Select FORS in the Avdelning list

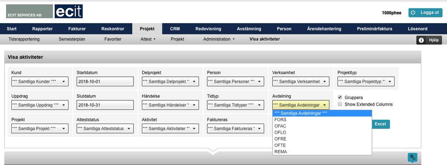pyautogui.click(x=322, y=120)
